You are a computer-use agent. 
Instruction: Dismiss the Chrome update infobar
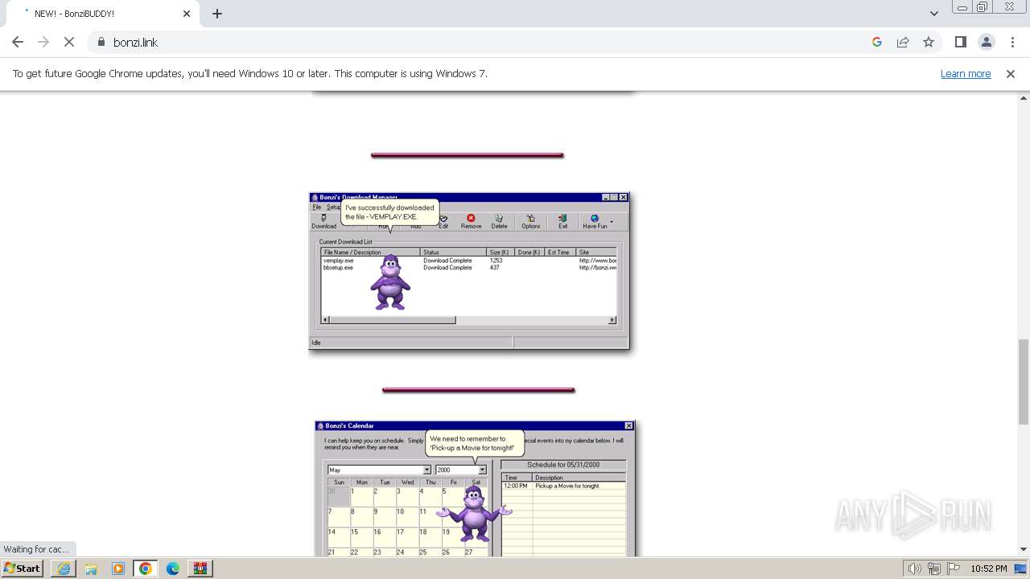click(x=1011, y=74)
